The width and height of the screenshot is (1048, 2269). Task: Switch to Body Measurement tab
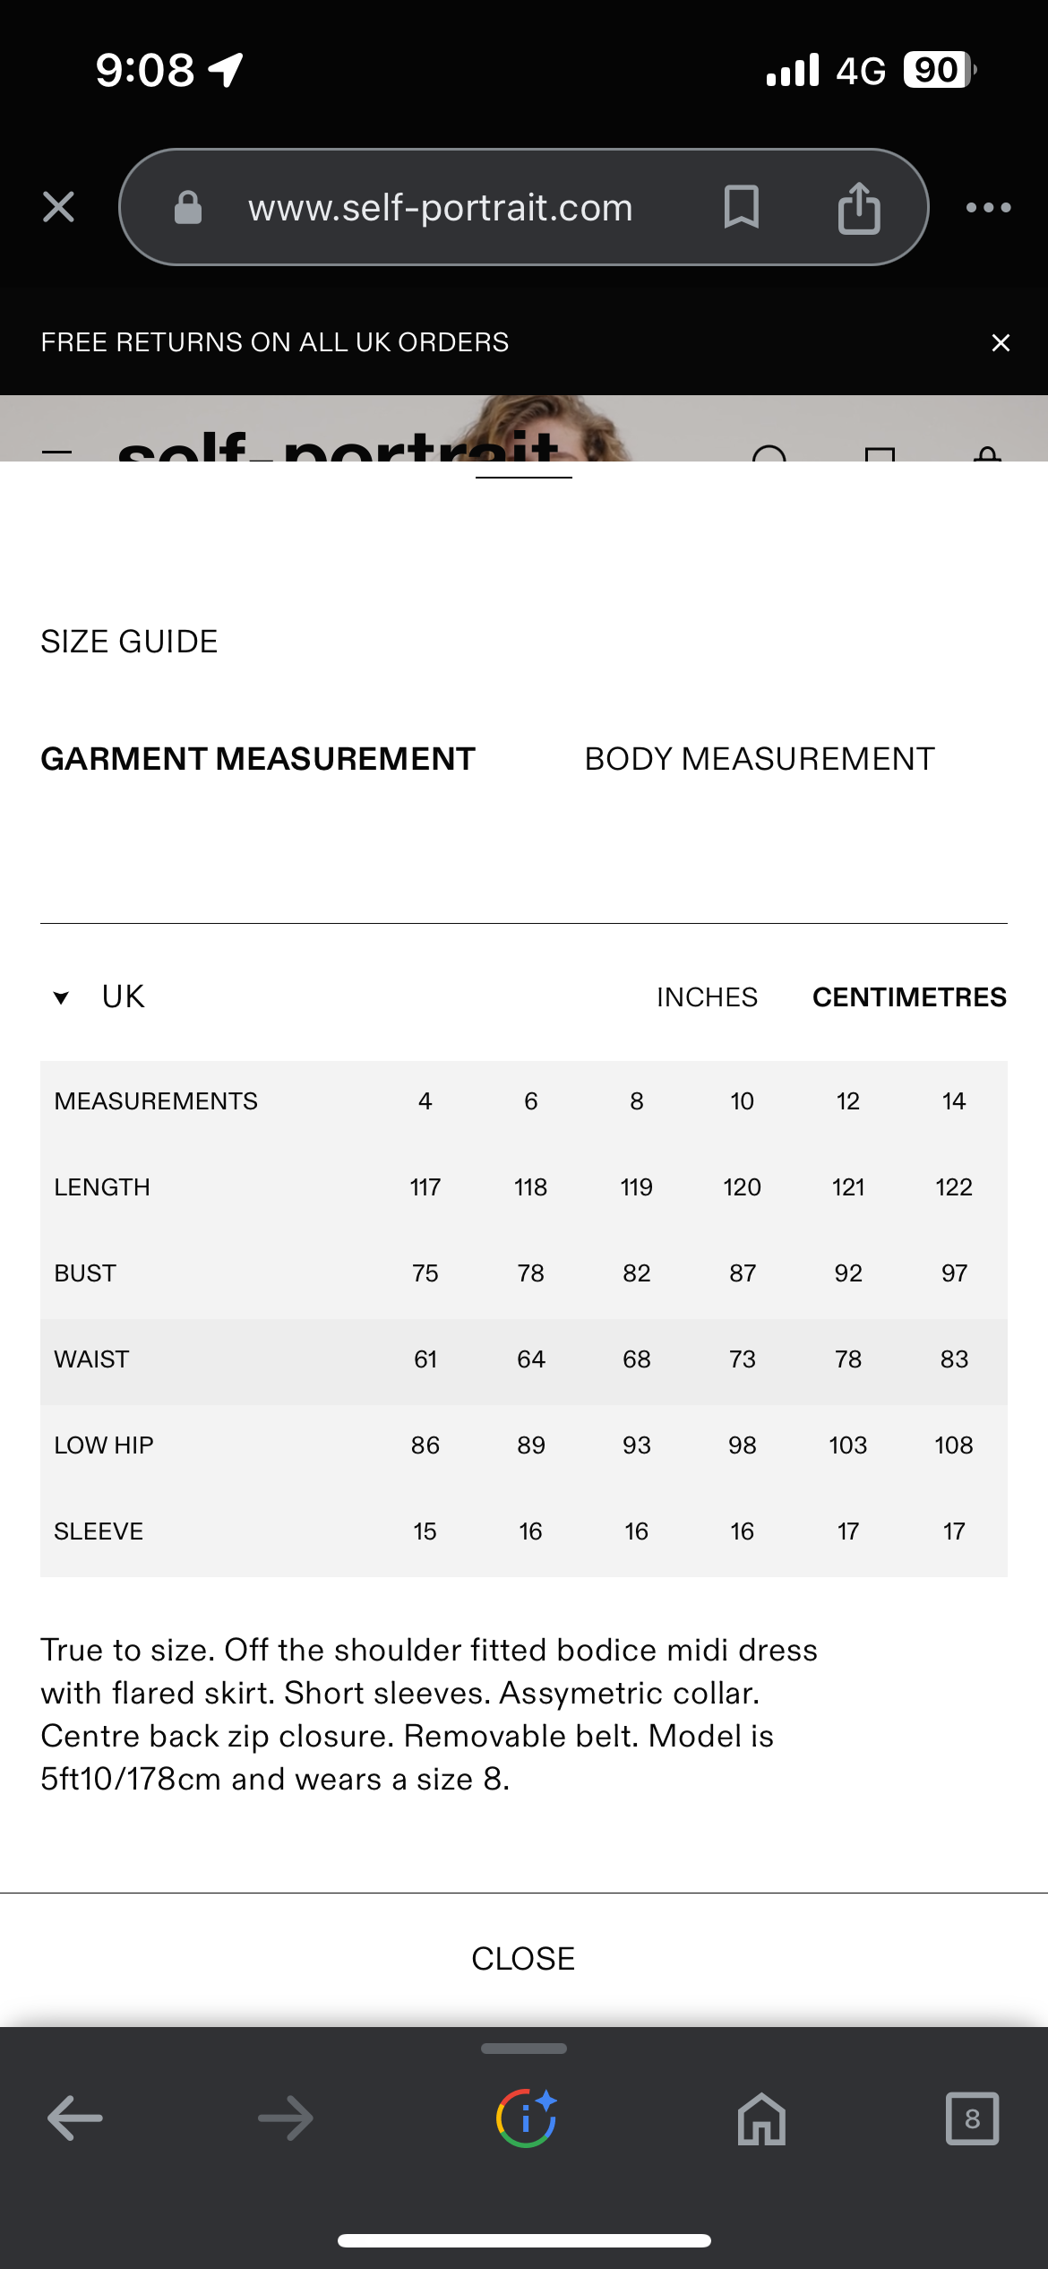click(760, 759)
